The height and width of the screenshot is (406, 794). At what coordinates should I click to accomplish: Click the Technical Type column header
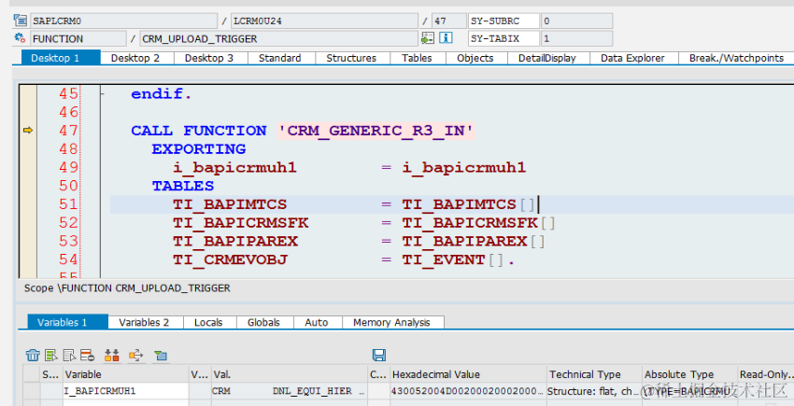pyautogui.click(x=594, y=374)
